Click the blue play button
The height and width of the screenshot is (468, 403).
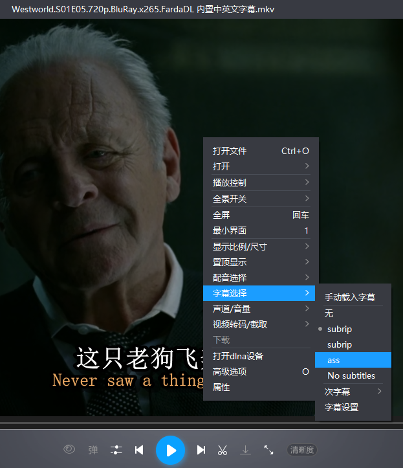(170, 450)
